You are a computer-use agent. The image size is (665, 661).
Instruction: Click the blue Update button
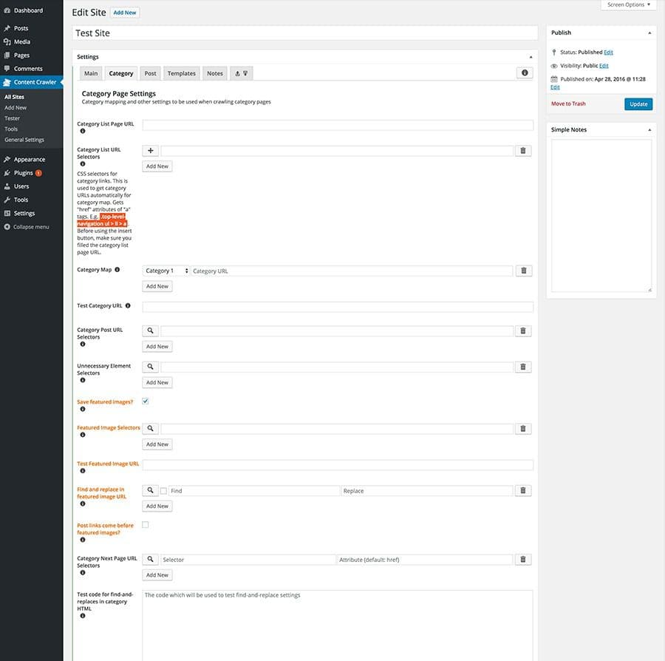(x=638, y=104)
